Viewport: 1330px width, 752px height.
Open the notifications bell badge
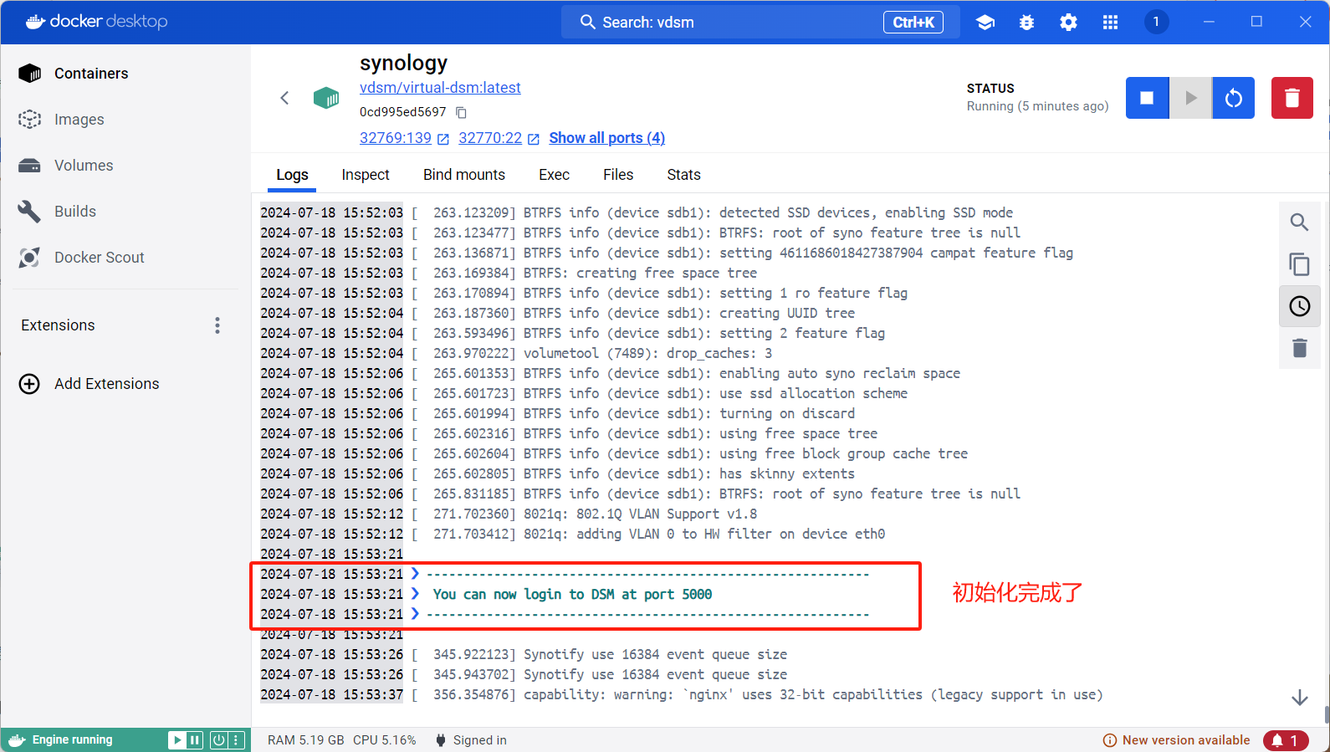1286,740
